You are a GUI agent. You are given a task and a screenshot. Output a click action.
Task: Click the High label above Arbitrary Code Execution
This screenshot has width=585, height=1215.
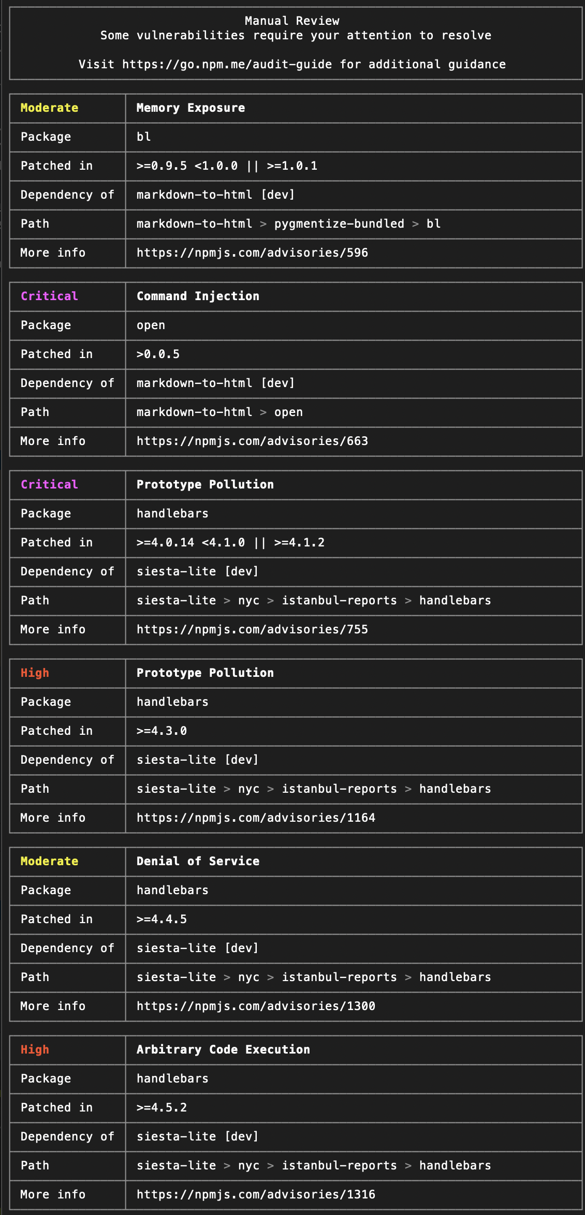pos(35,1049)
